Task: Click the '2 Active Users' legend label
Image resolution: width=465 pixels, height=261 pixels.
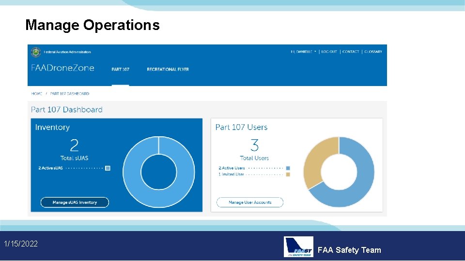Action: point(232,168)
